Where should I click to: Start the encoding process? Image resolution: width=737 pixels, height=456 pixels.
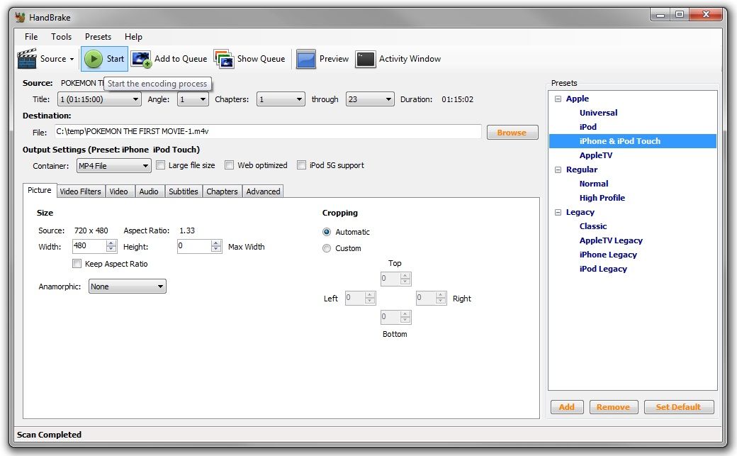tap(104, 59)
